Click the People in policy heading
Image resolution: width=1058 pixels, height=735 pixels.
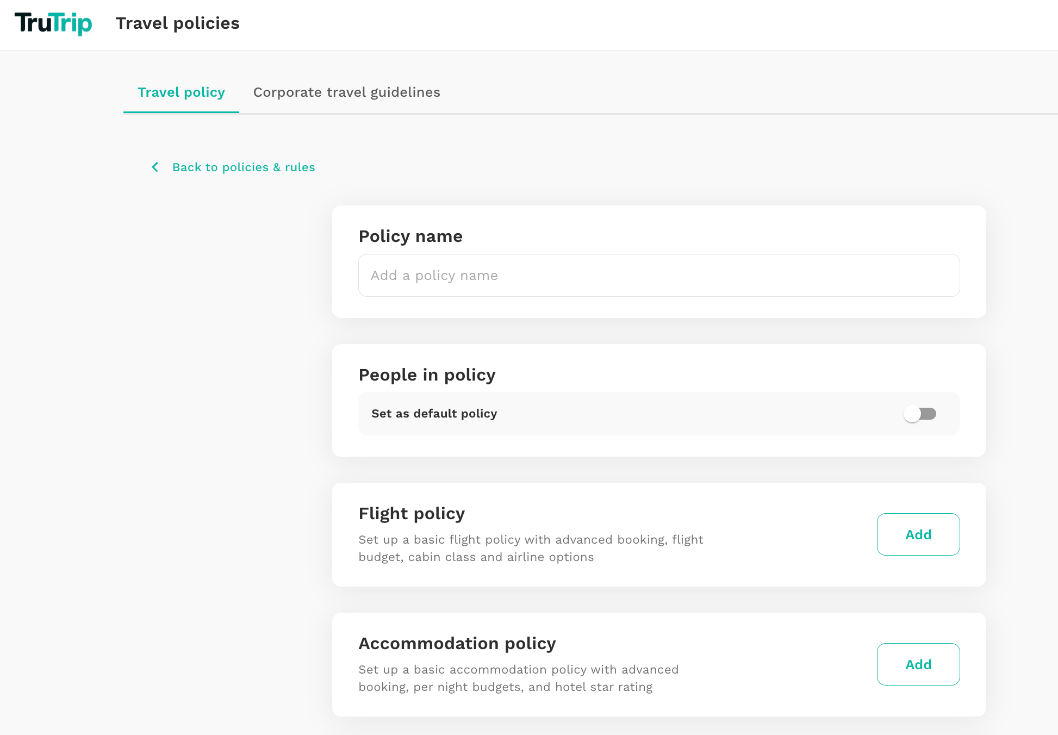tap(427, 375)
